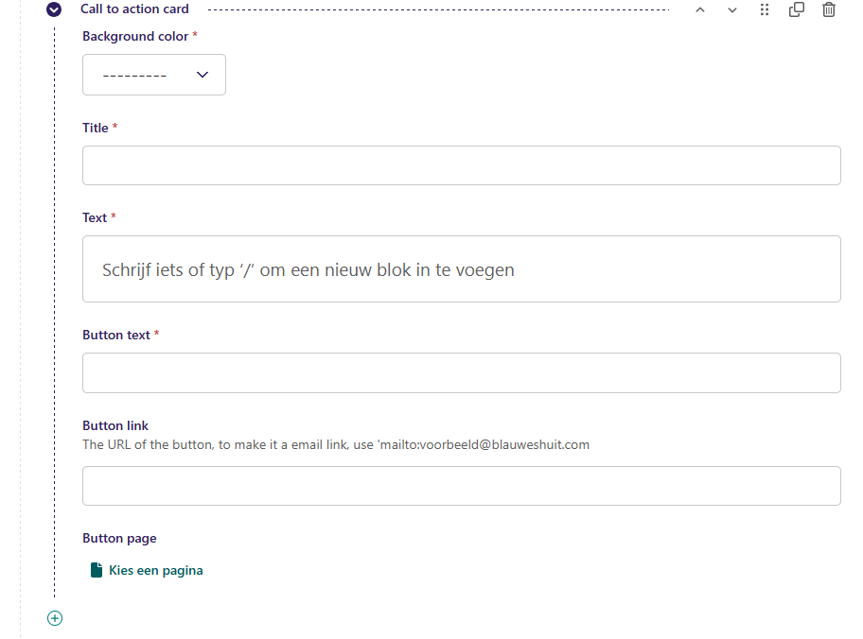Click the page icon under Button page
Image resolution: width=863 pixels, height=639 pixels.
point(96,570)
